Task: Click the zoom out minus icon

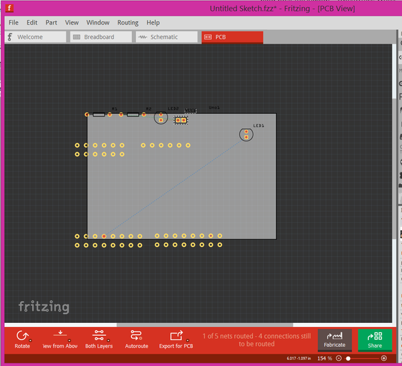Action: click(338, 358)
